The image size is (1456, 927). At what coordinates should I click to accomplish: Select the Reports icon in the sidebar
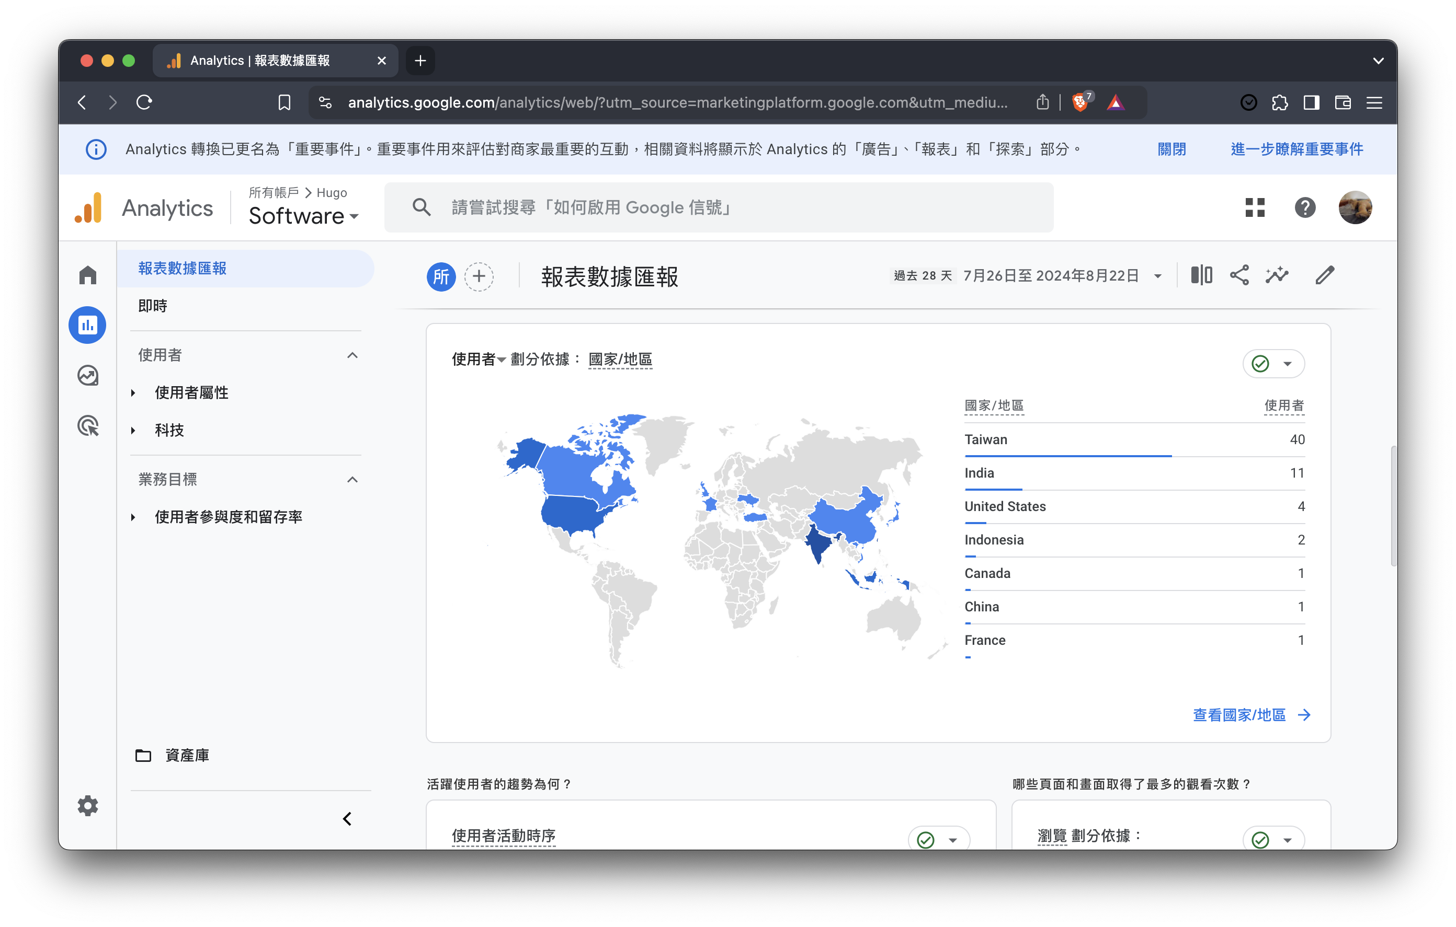pyautogui.click(x=88, y=325)
